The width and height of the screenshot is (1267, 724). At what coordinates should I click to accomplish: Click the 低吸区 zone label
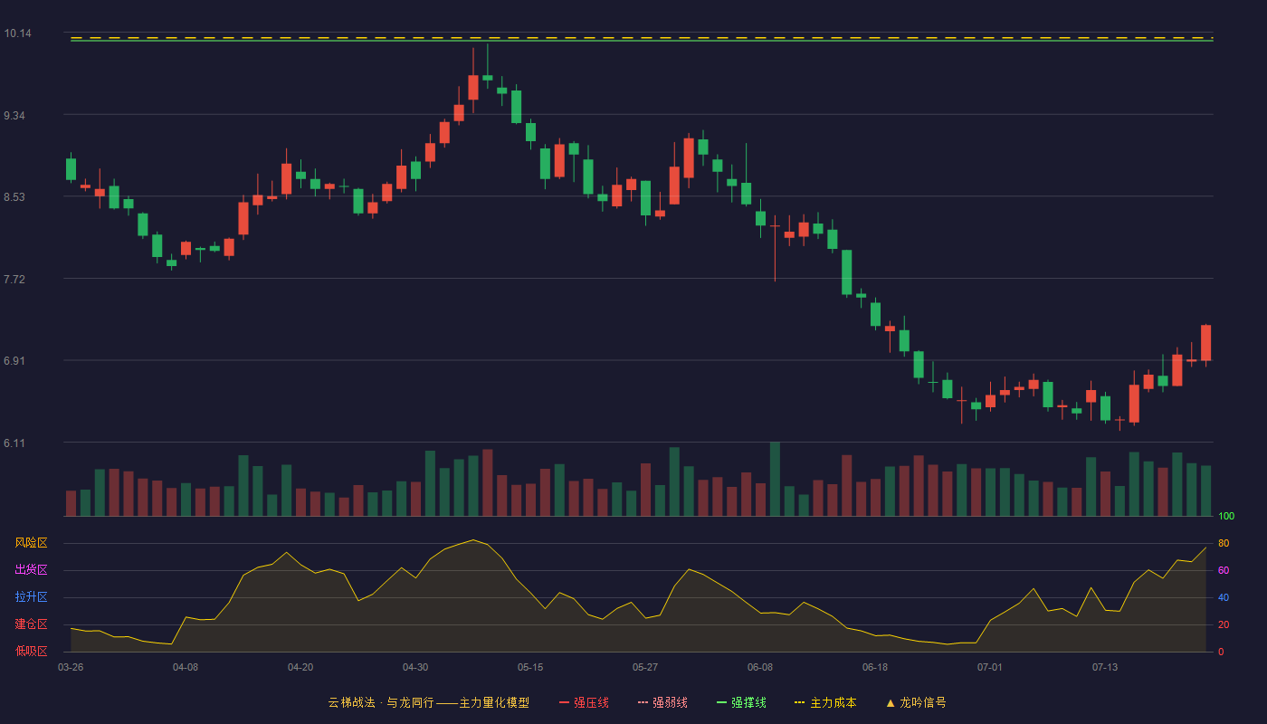point(31,651)
